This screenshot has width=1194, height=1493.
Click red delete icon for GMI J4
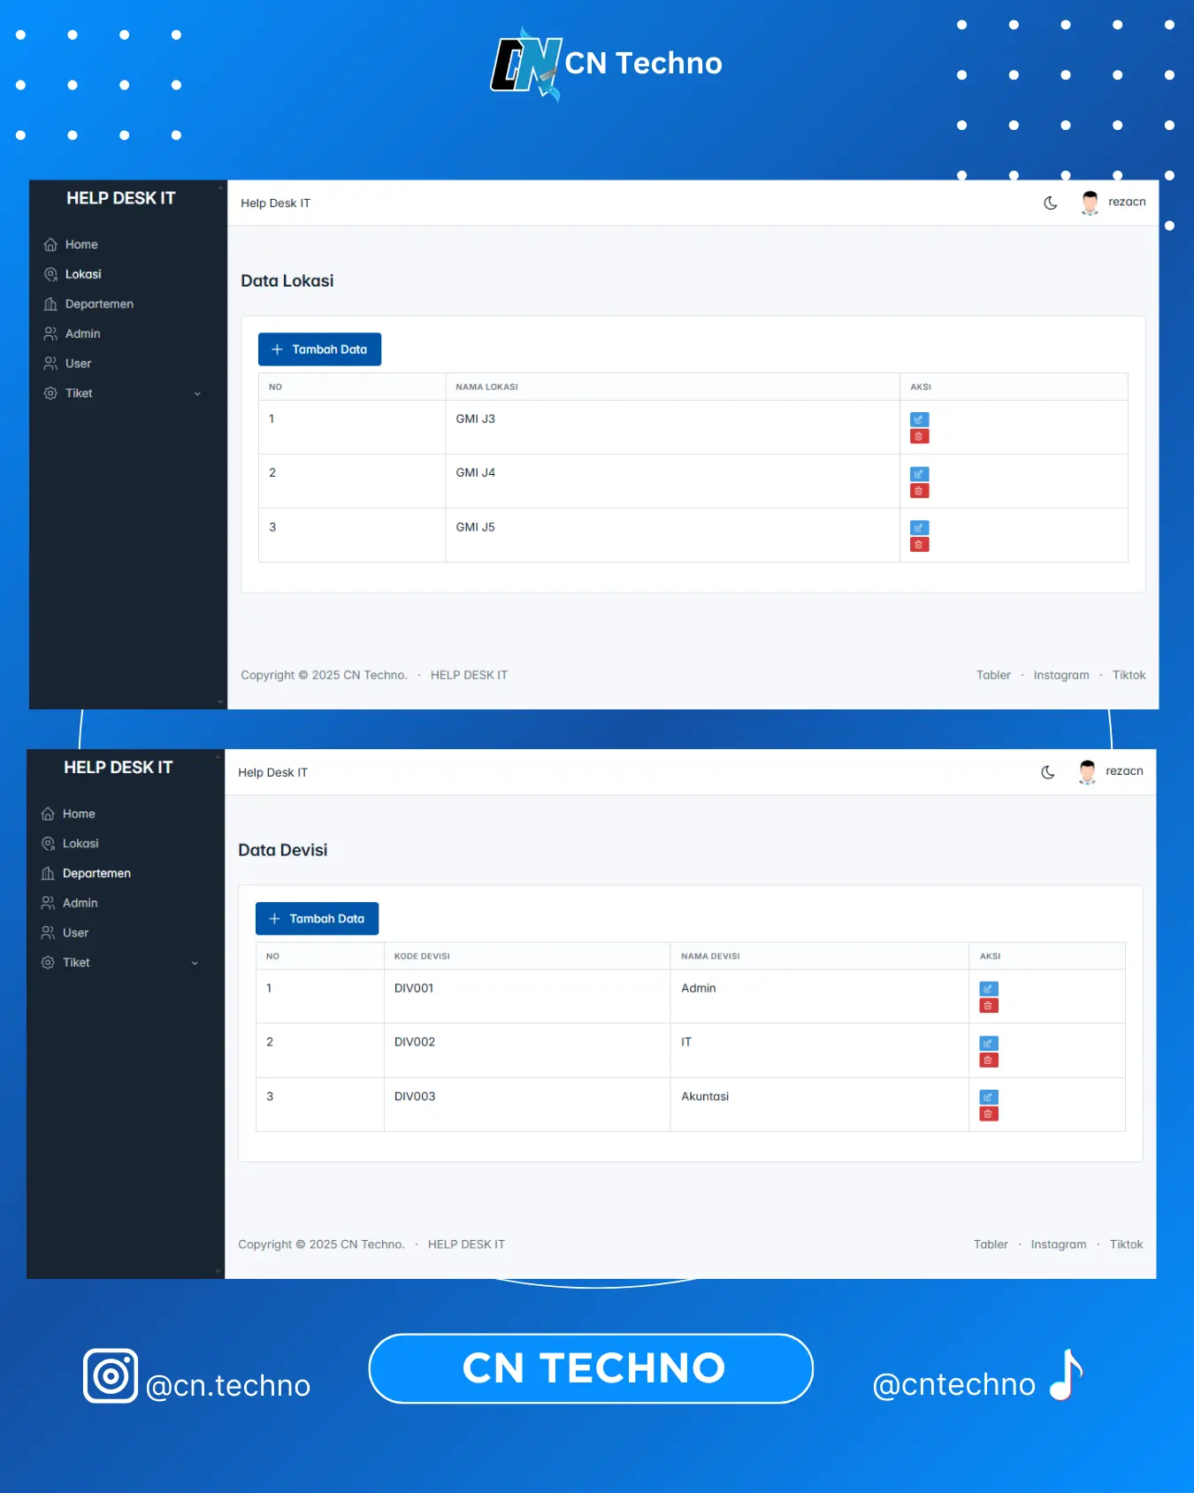919,491
